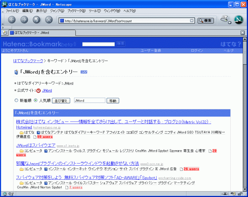This screenshot has width=248, height=197.
Task: Reload the current page
Action: tap(37, 20)
